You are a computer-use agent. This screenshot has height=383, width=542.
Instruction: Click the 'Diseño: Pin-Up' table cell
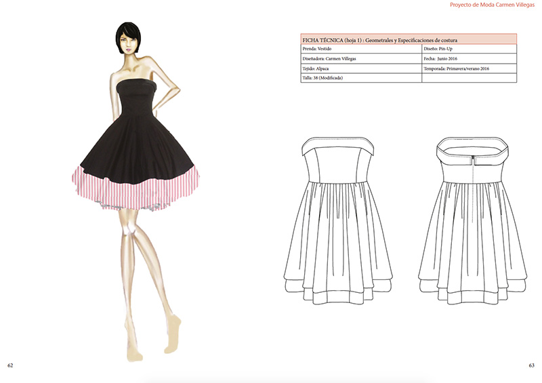(x=469, y=49)
